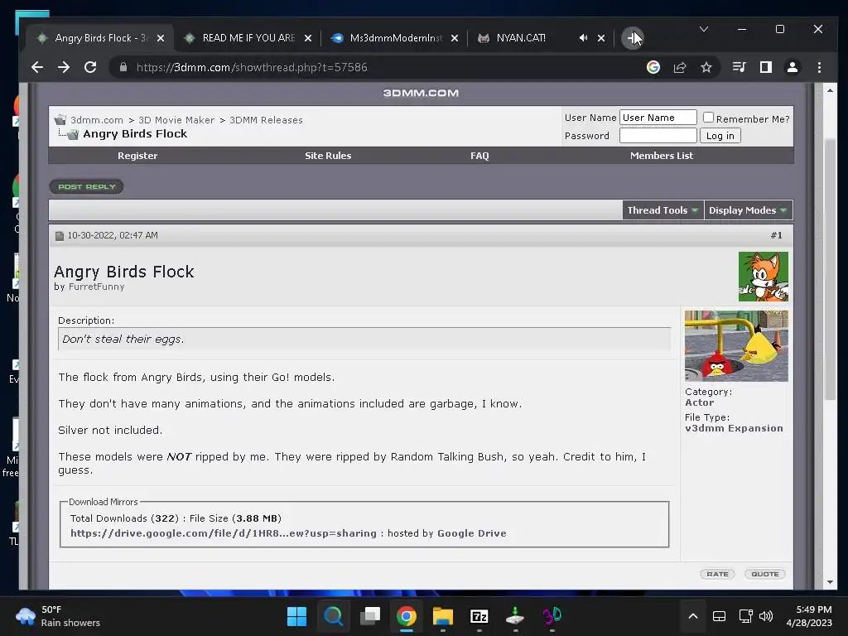Open the 3dmm.com breadcrumb link

coord(97,120)
